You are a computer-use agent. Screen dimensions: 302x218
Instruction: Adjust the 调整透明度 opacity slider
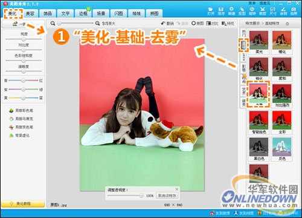126,196
